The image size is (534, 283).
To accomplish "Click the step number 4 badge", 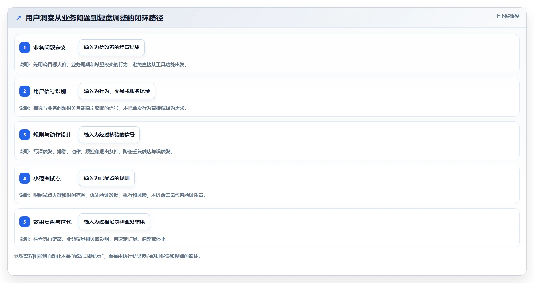I will pyautogui.click(x=25, y=178).
